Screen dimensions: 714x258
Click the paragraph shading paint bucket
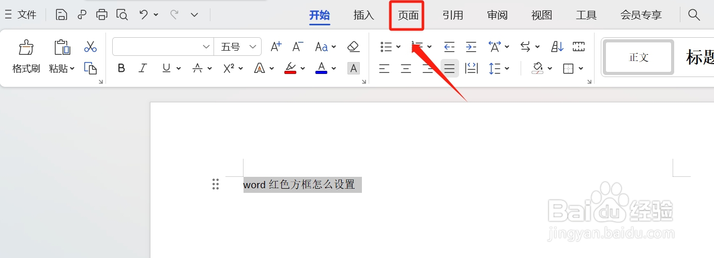click(x=538, y=68)
